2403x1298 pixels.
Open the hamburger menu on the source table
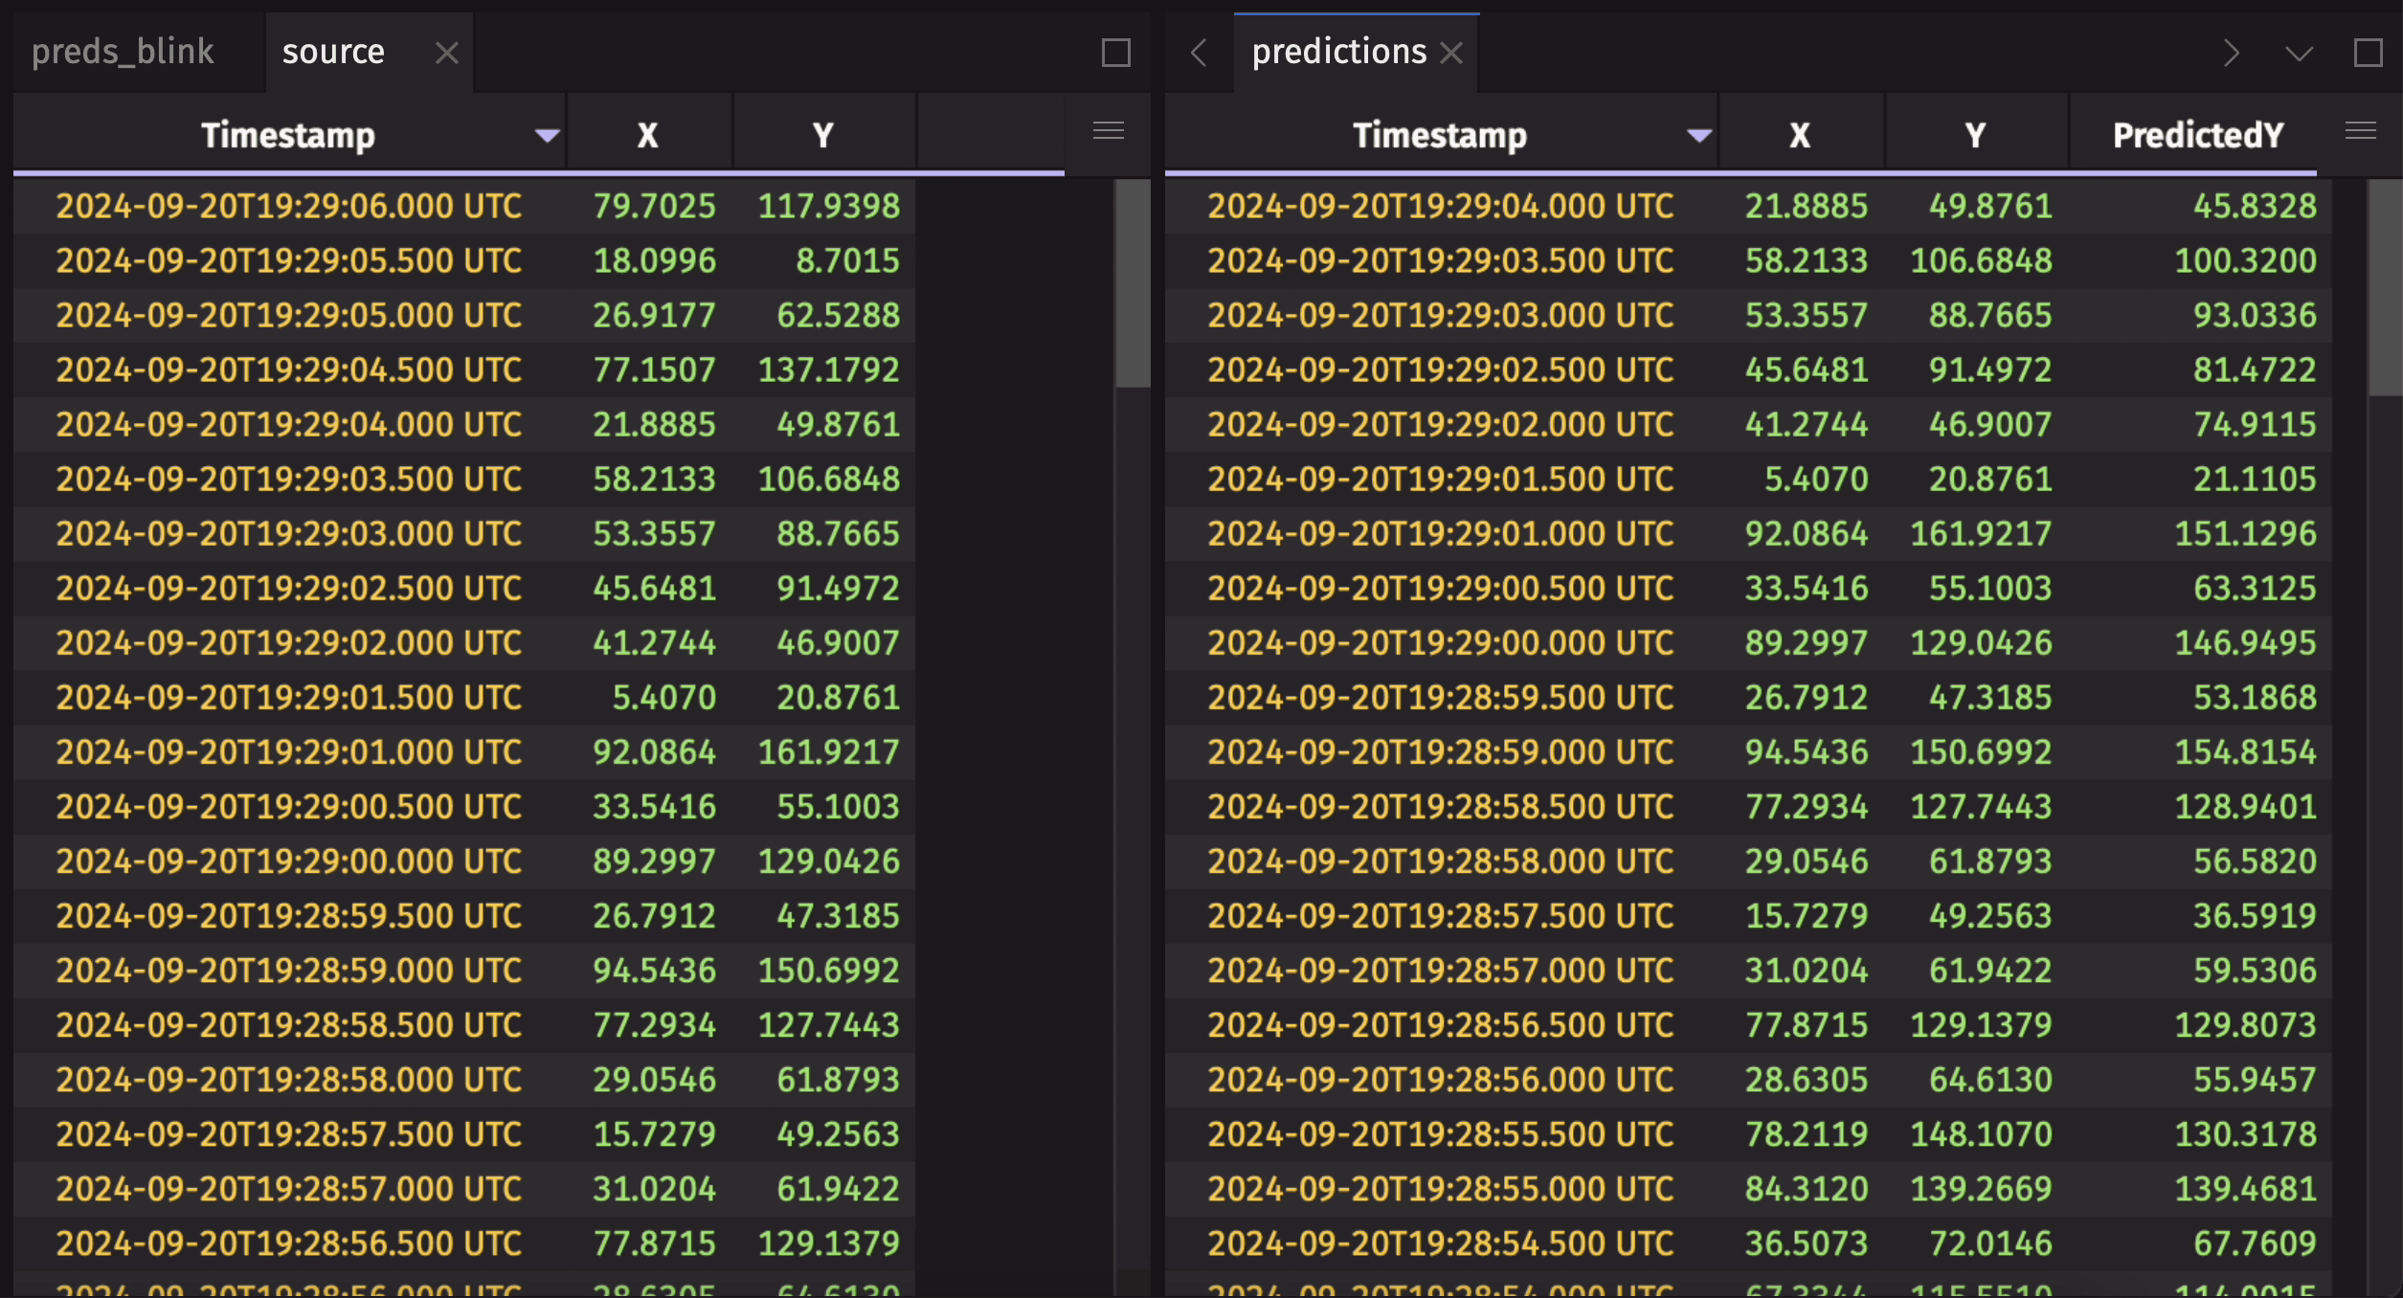1108,131
